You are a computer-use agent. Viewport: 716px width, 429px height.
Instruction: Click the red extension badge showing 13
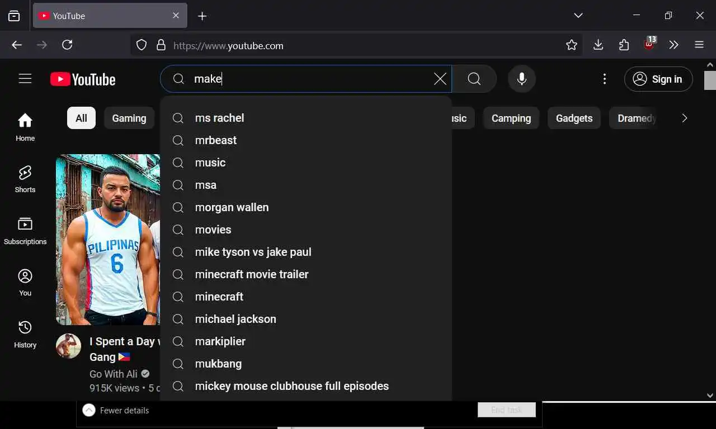(649, 44)
